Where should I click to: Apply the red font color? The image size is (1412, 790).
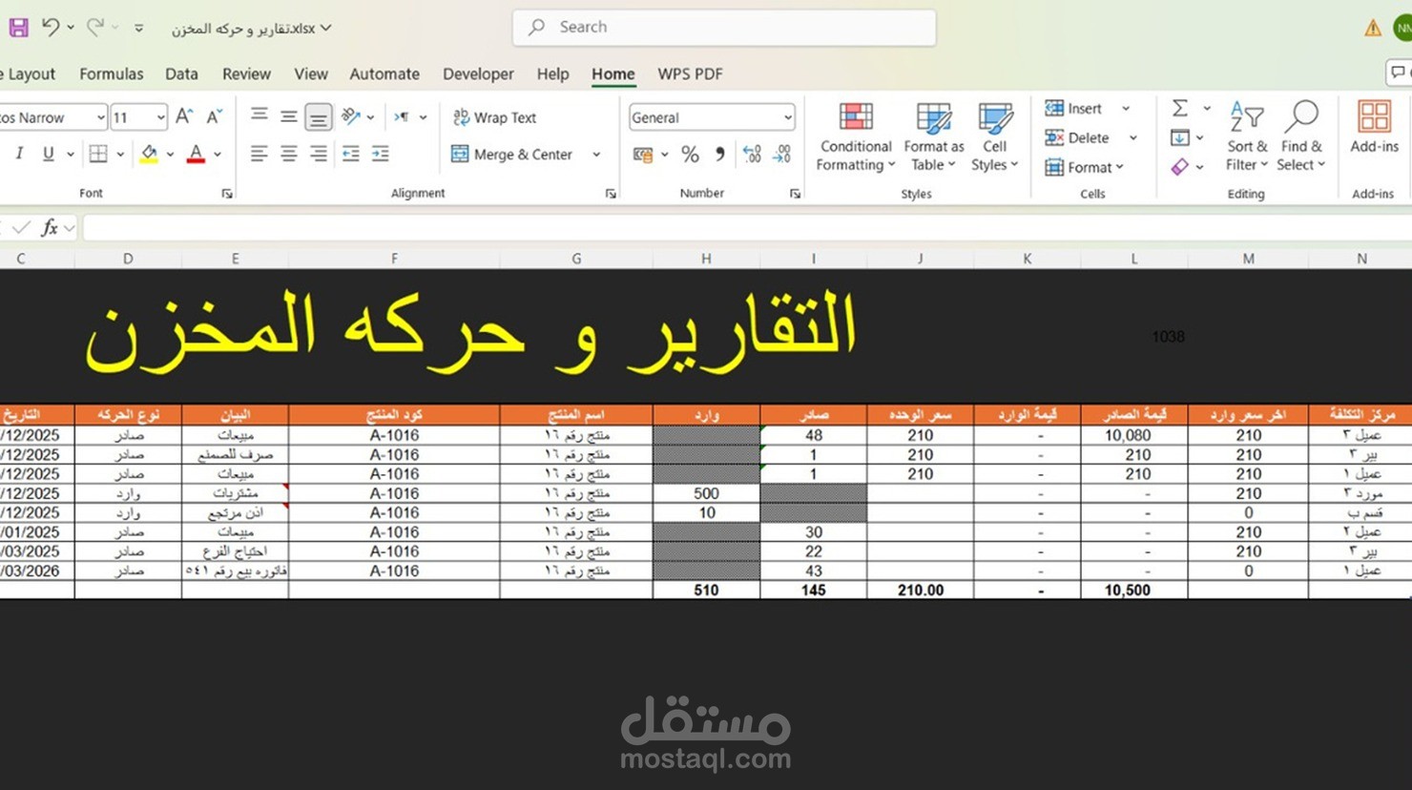point(196,154)
